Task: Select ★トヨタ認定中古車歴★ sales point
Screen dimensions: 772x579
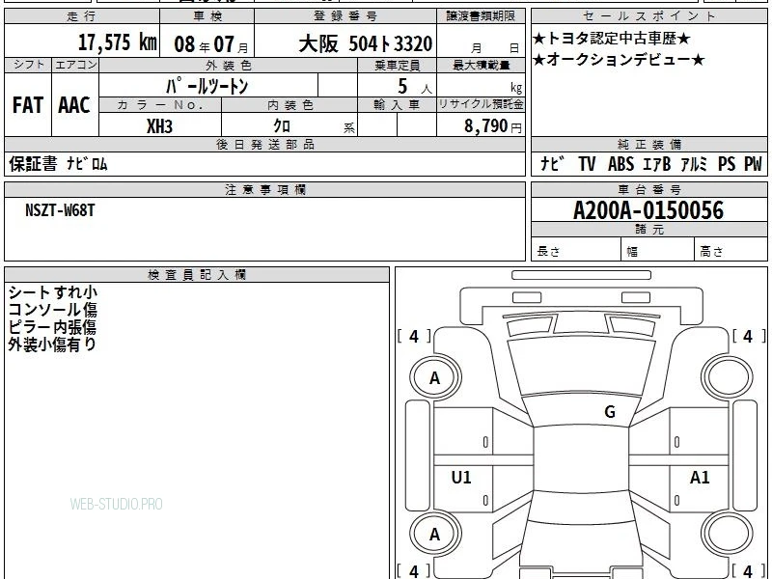Action: coord(612,39)
